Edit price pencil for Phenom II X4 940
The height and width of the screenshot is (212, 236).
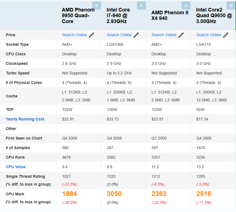click(x=181, y=35)
